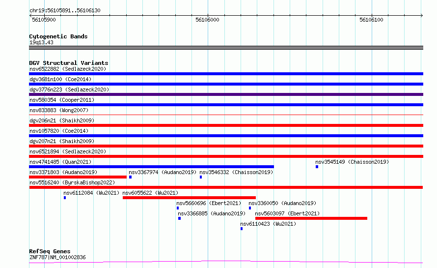The width and height of the screenshot is (437, 268).
Task: Click the RefSeq Genes track title
Action: 50,251
